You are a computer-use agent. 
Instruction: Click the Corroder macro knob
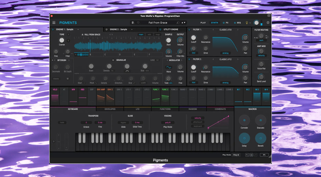point(244,120)
